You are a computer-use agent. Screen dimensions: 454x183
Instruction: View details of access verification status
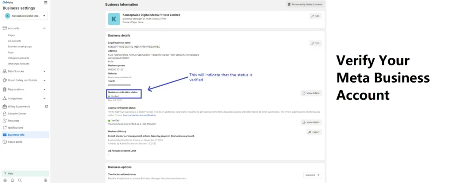[311, 122]
